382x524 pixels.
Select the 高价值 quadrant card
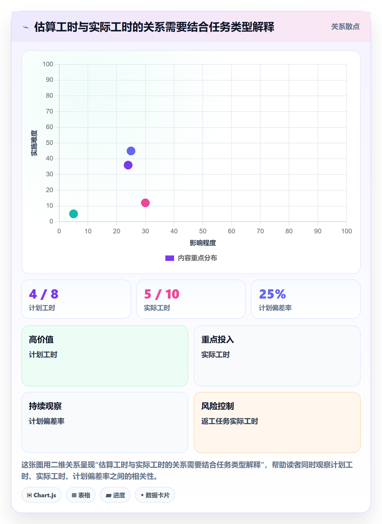click(x=105, y=356)
